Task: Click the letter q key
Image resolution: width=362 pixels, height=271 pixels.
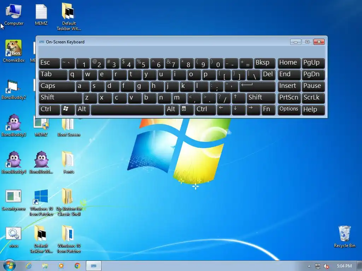Action: (75, 75)
